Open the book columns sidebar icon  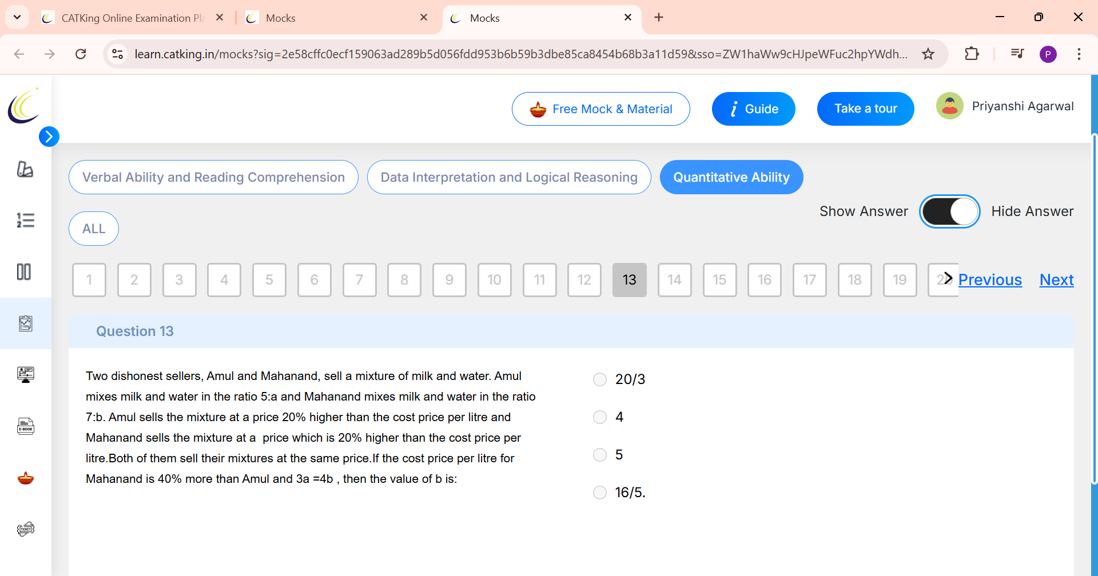pyautogui.click(x=24, y=271)
